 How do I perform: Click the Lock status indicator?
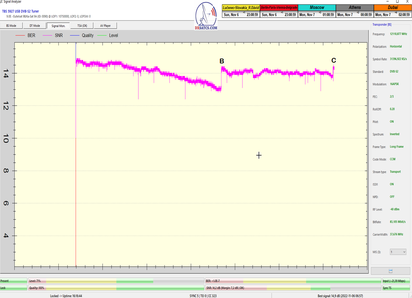13,288
